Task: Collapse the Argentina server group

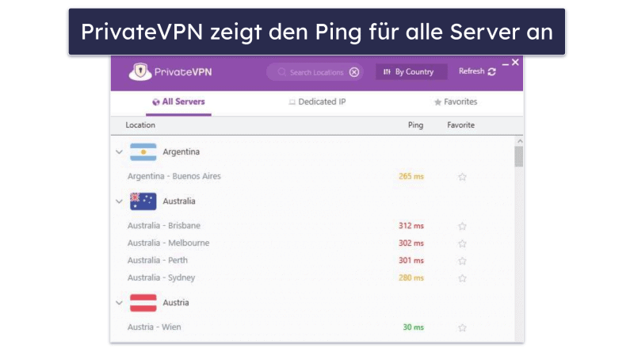Action: 119,152
